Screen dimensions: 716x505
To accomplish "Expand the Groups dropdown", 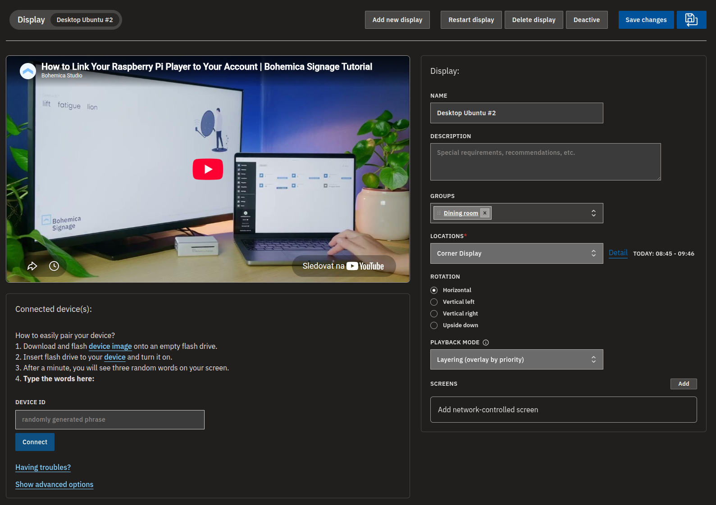I will coord(593,213).
